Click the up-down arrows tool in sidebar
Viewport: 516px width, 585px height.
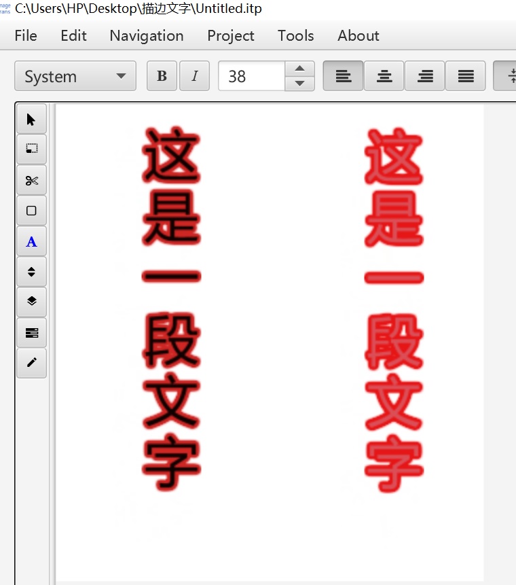click(31, 272)
